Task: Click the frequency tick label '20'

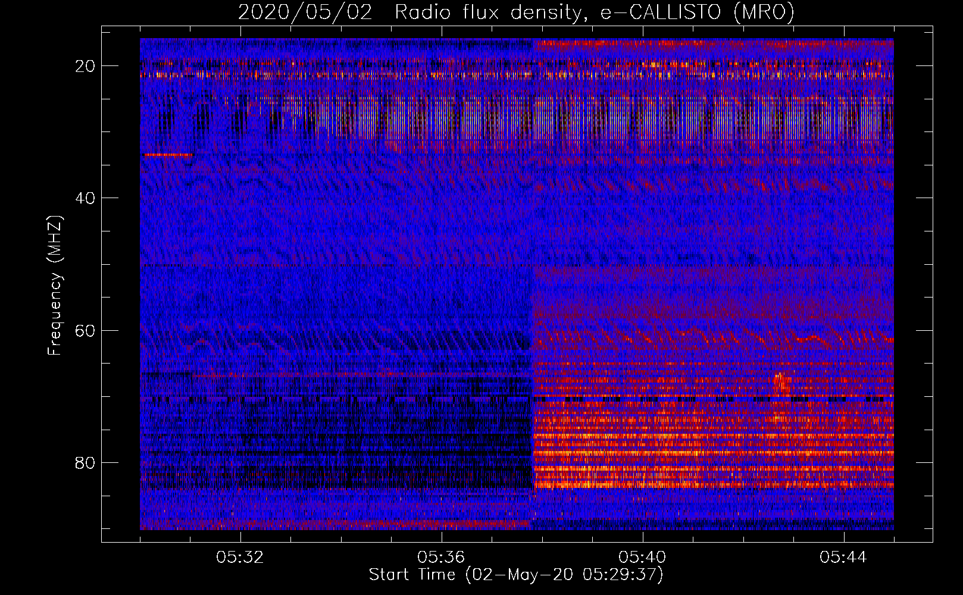Action: (x=86, y=66)
